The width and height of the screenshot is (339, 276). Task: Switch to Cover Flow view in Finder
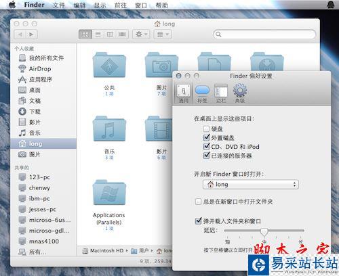[x=122, y=34]
